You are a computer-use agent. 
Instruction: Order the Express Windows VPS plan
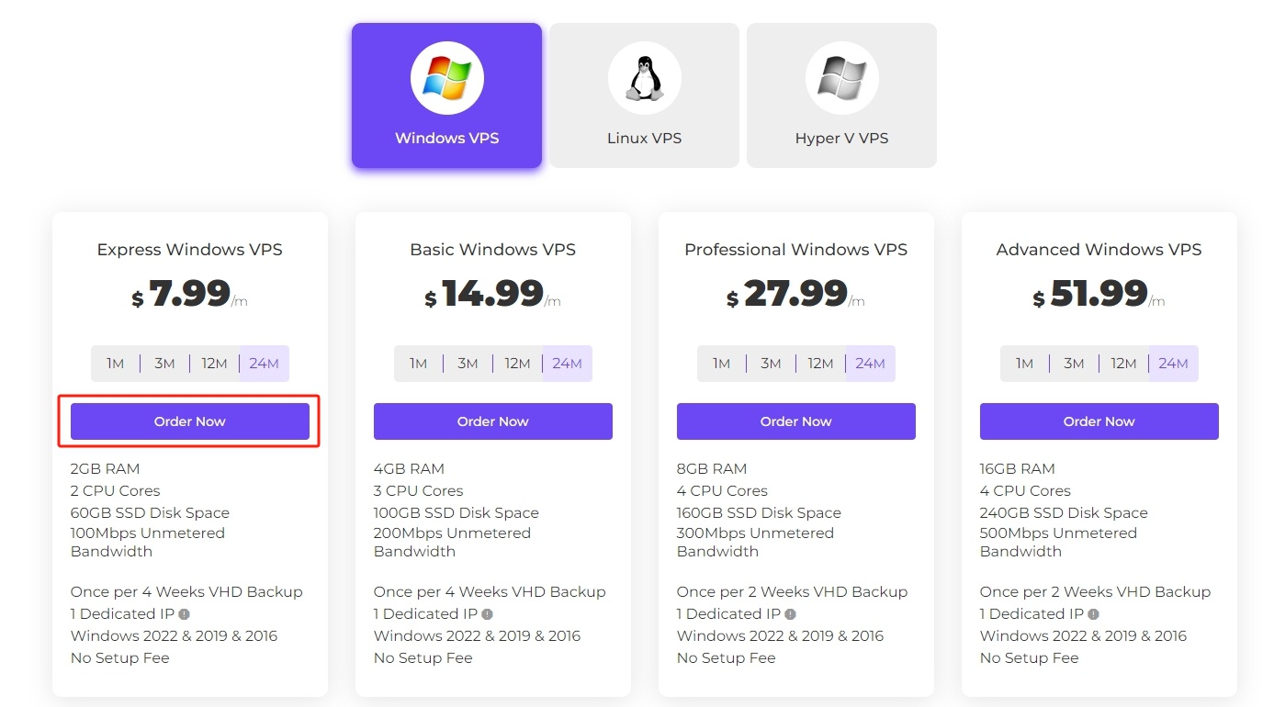click(190, 421)
